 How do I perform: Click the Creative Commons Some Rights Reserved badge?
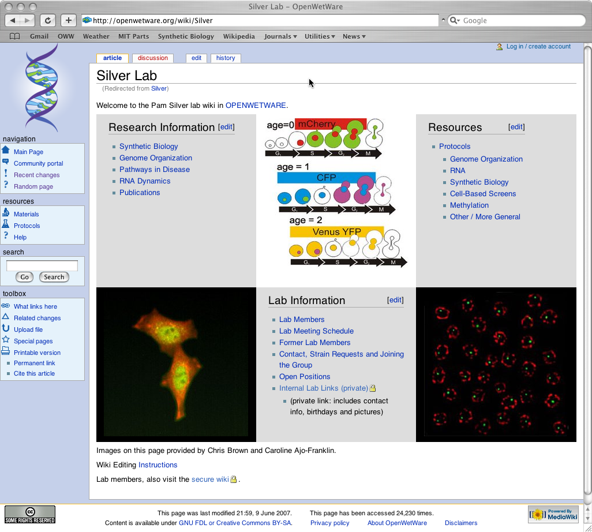[30, 514]
